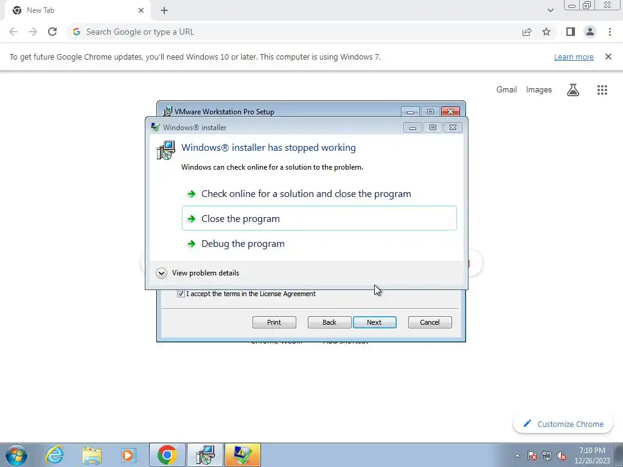Click VMware Setup title bar icon
Viewport: 623px width, 467px height.
coord(168,112)
